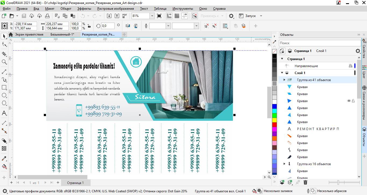Toggle show grid button

[x=177, y=16]
